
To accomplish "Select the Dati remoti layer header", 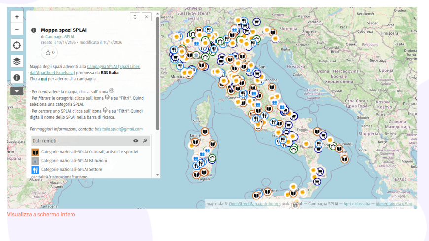I will point(91,141).
